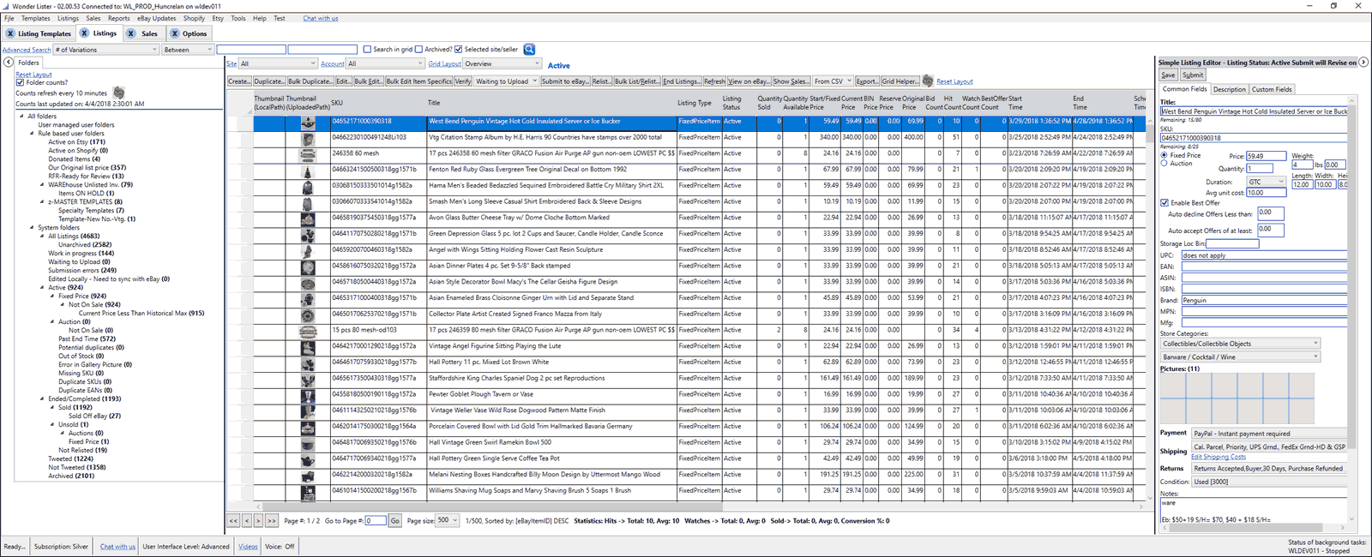Close the Listing Templates tab X icon

click(10, 33)
